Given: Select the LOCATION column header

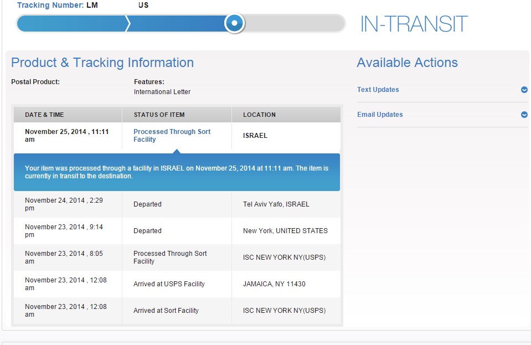Looking at the screenshot, I should coord(259,115).
